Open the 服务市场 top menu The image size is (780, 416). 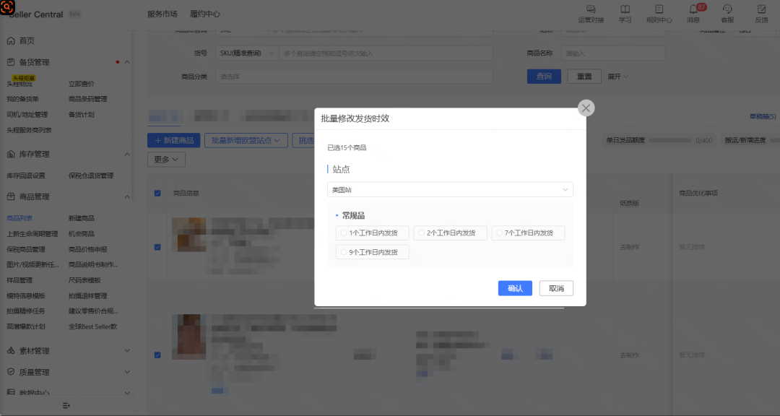click(x=162, y=14)
